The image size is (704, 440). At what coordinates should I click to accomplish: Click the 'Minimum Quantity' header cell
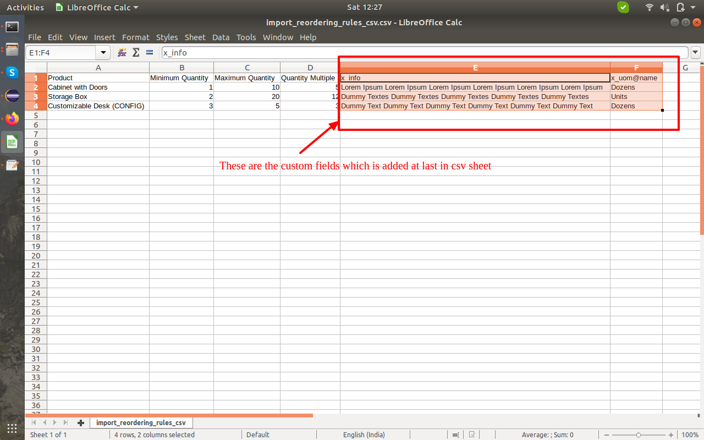[x=182, y=78]
